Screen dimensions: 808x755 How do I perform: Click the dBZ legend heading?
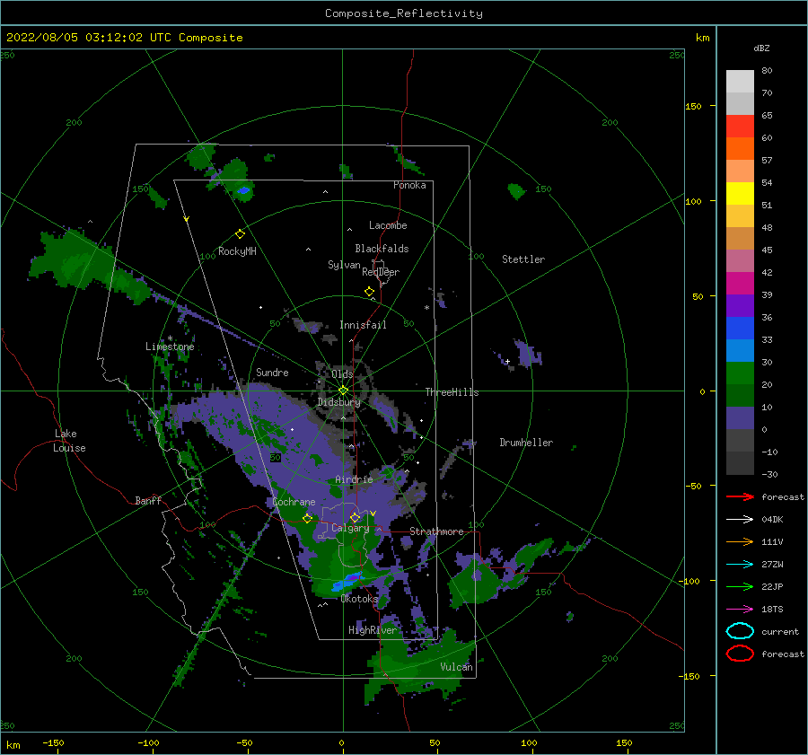click(x=761, y=48)
